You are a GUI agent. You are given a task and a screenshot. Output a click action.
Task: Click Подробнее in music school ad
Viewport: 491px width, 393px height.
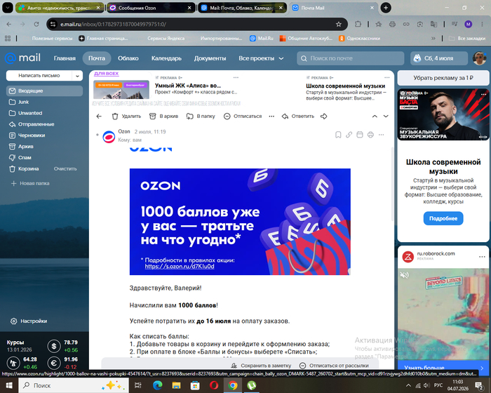tap(443, 218)
